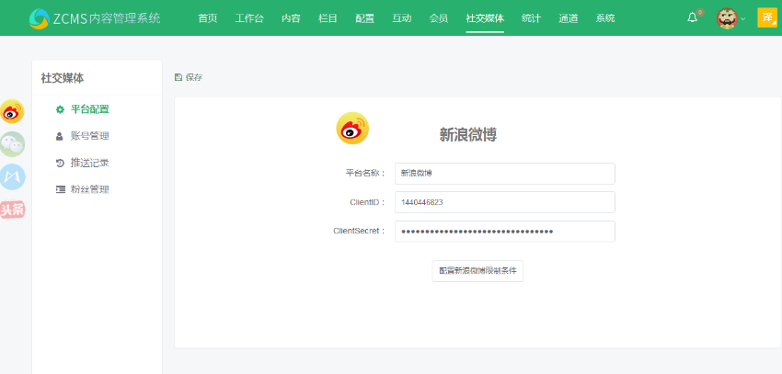The width and height of the screenshot is (782, 374).
Task: Open the 栏目 menu
Action: [x=328, y=18]
